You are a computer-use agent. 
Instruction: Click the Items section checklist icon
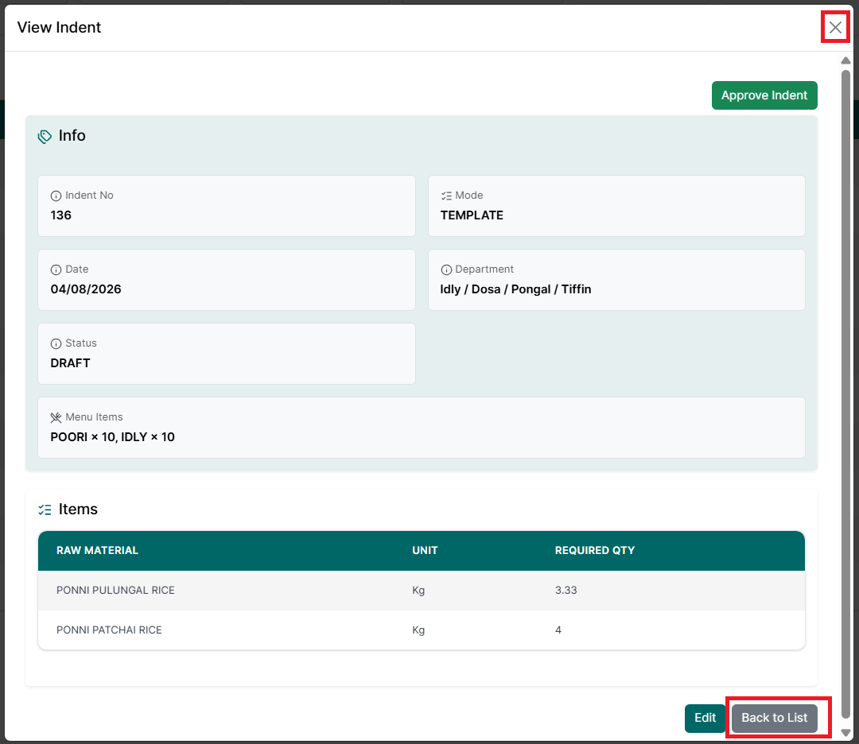[x=45, y=510]
